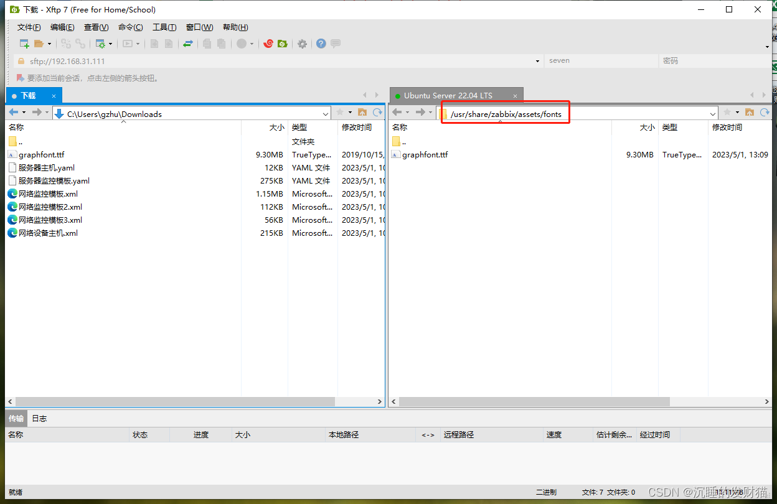Switch to the 传输 transfer tab
The image size is (777, 504).
(x=16, y=418)
